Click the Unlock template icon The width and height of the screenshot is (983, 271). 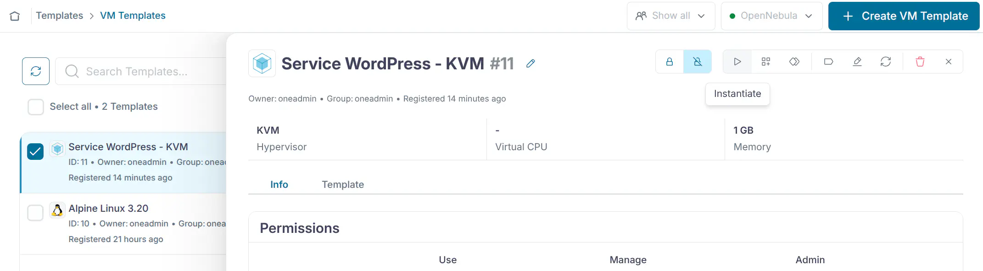coord(698,62)
